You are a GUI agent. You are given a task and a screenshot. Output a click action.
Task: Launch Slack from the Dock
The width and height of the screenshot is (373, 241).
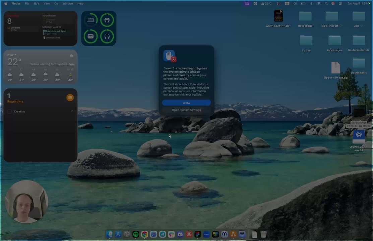[x=171, y=234]
